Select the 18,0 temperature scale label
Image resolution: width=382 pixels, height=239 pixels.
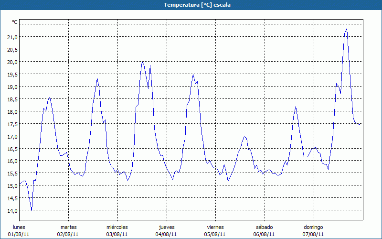12,111
